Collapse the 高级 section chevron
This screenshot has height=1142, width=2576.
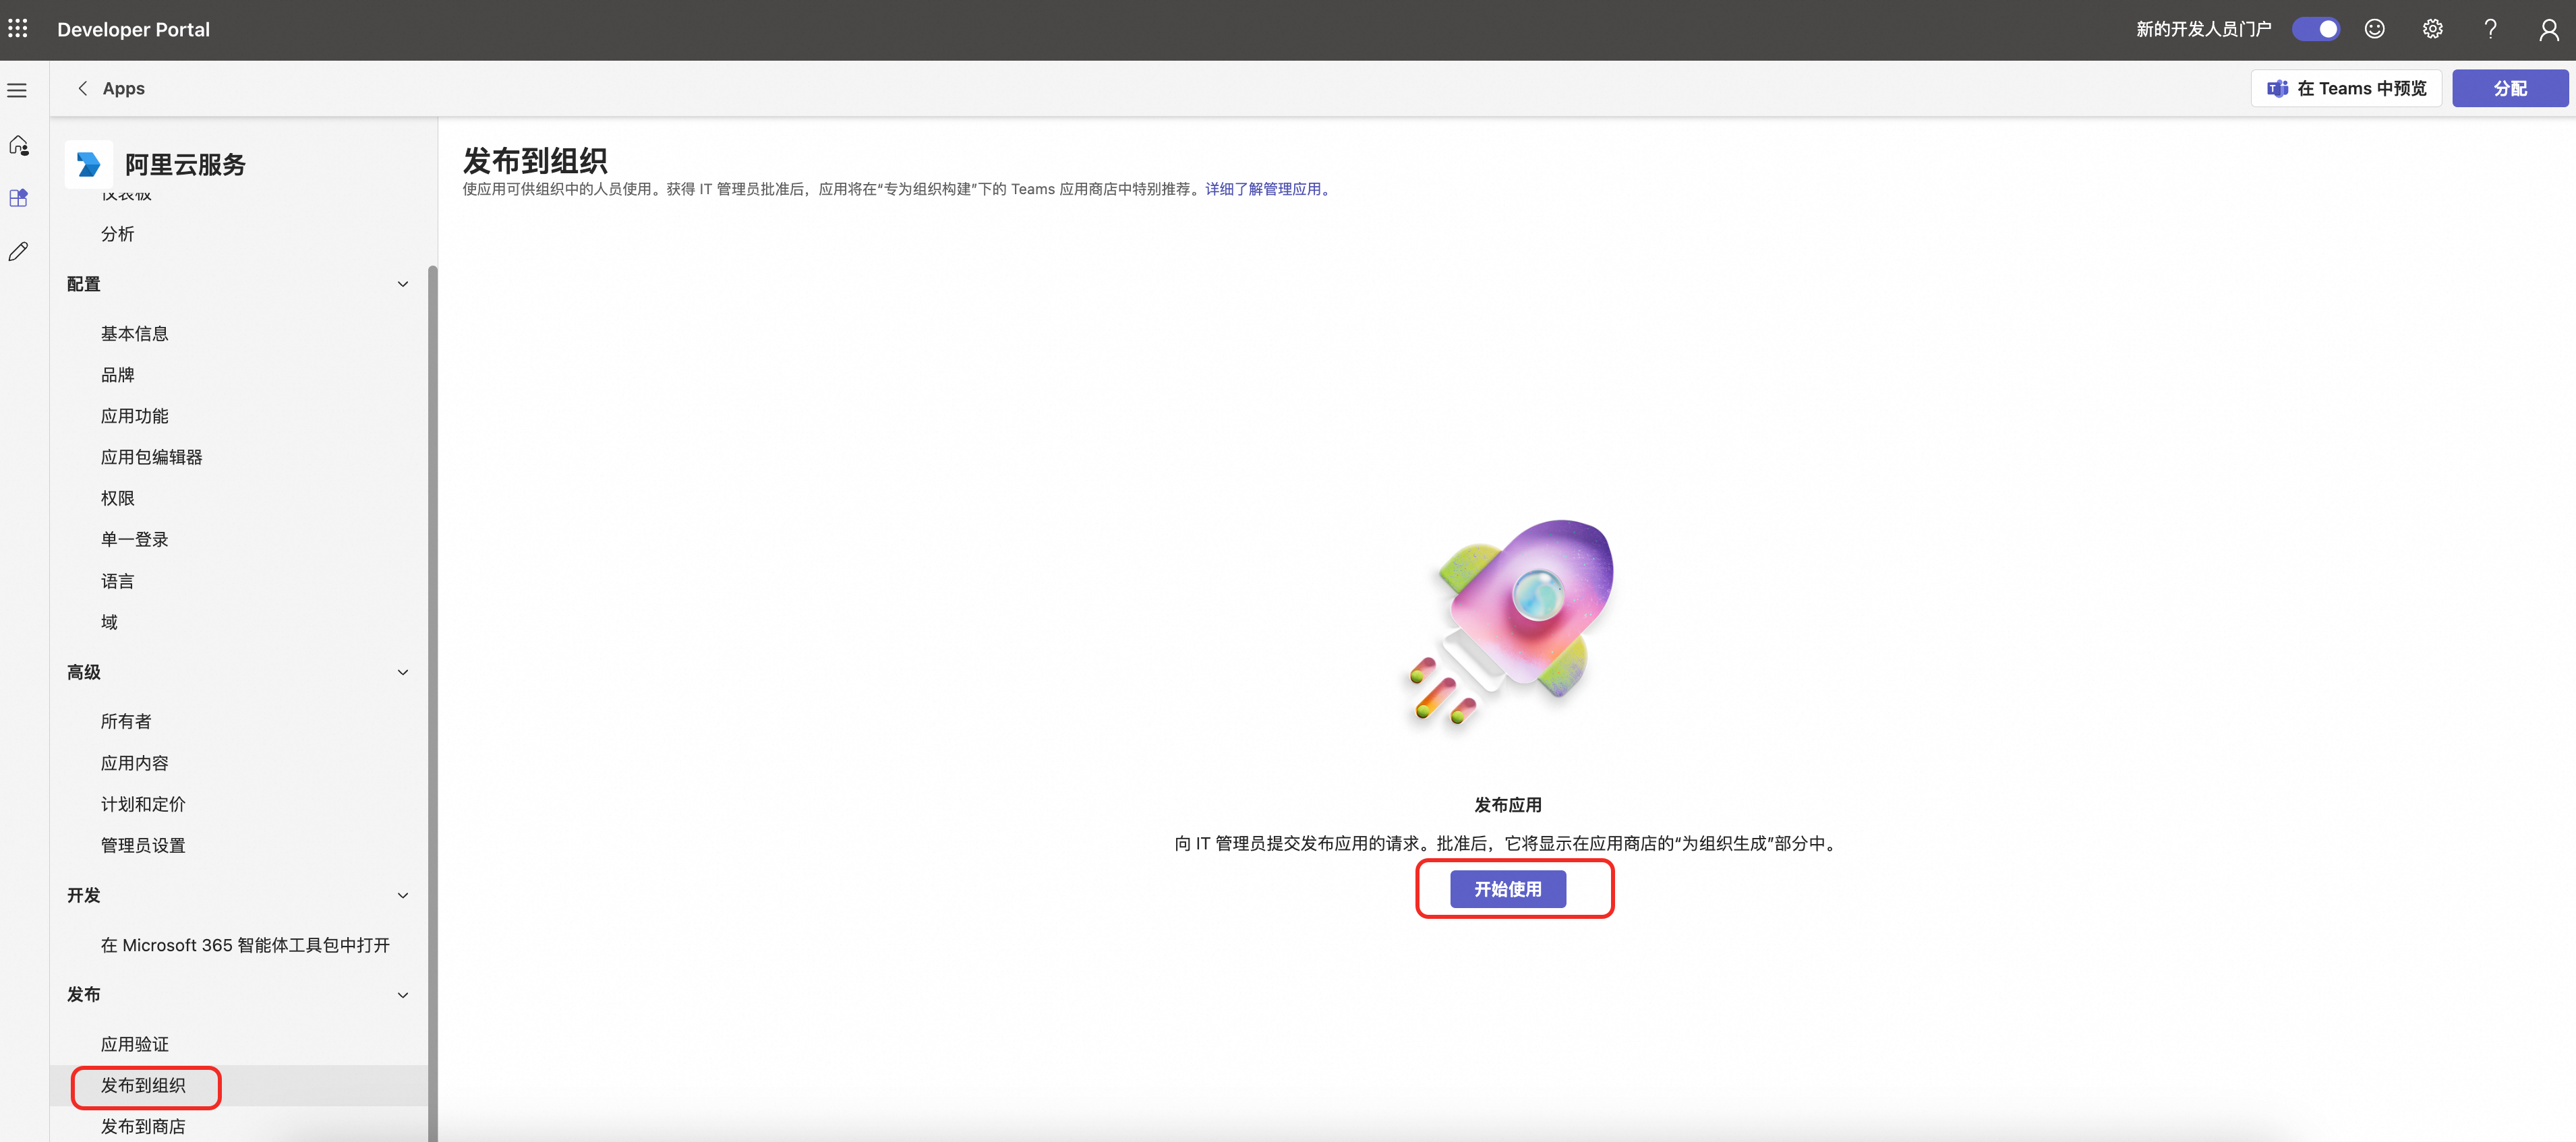click(x=403, y=672)
